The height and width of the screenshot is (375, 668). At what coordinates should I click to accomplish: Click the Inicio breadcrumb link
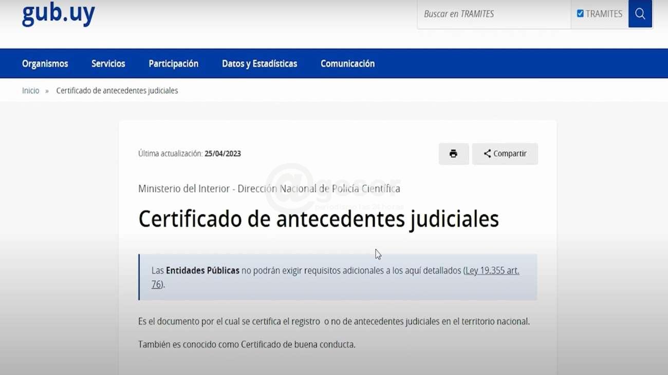coord(30,91)
